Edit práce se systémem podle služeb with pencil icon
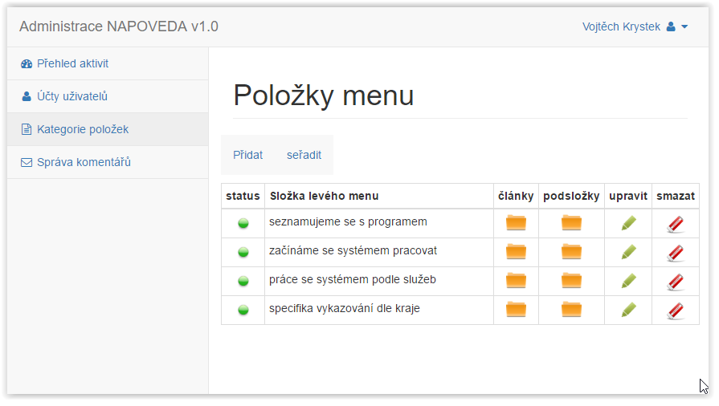719x406 pixels. 629,281
